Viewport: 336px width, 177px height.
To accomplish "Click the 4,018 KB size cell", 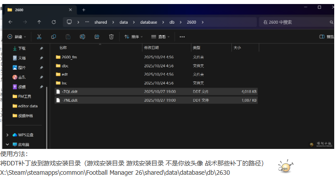I will tap(249, 91).
